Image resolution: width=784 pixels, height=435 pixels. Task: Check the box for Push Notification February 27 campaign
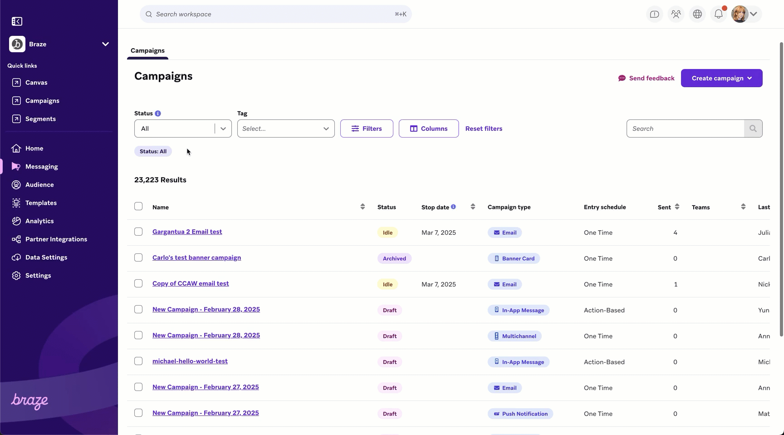coord(138,413)
